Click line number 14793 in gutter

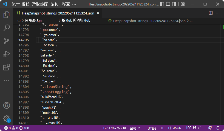[24, 29]
